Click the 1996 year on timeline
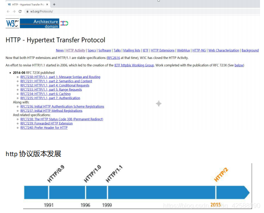The height and width of the screenshot is (213, 264). [85, 205]
